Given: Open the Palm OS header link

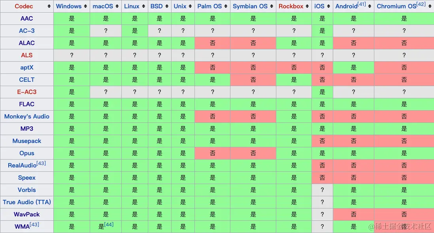Looking at the screenshot, I should tap(209, 6).
